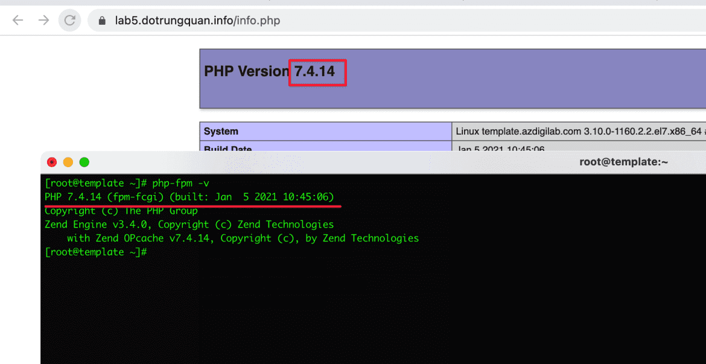Image resolution: width=706 pixels, height=364 pixels.
Task: Click the System label cell
Action: (325, 132)
